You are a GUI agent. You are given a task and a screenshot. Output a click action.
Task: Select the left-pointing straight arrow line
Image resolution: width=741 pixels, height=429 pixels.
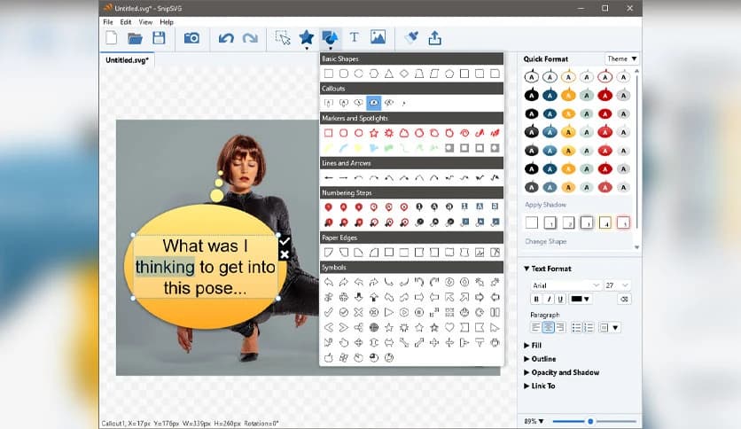click(x=329, y=178)
